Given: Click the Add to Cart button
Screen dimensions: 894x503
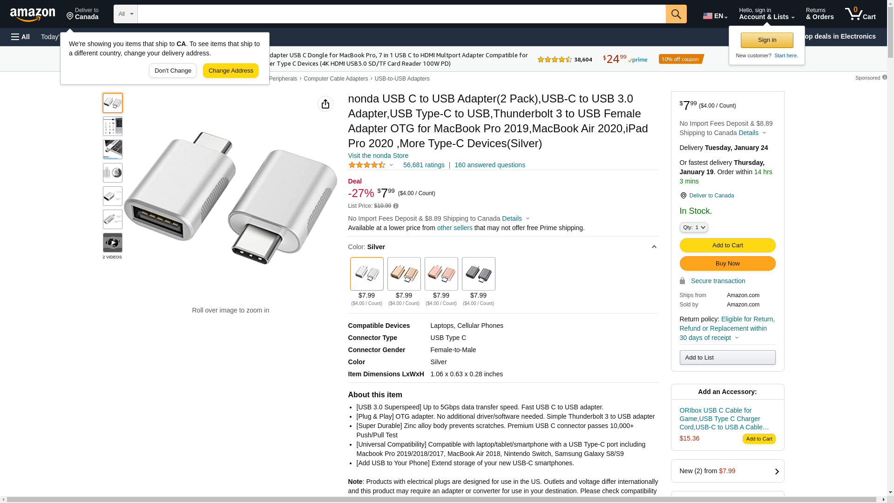Looking at the screenshot, I should click(x=727, y=245).
